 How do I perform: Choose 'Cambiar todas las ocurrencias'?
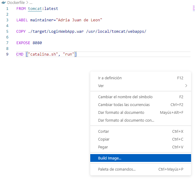(x=141, y=105)
